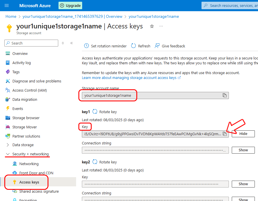Click the Upgrade button

click(70, 5)
